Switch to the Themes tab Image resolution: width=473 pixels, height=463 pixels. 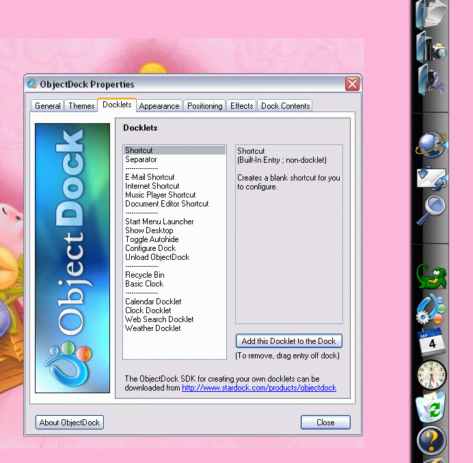[81, 106]
